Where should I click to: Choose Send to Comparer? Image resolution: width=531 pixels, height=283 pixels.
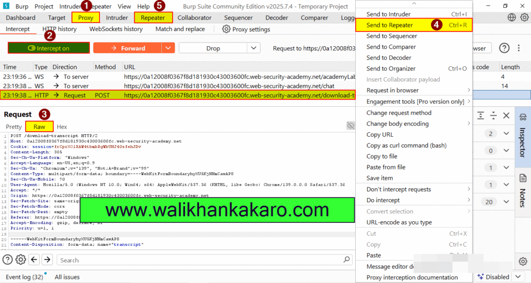[x=414, y=47]
